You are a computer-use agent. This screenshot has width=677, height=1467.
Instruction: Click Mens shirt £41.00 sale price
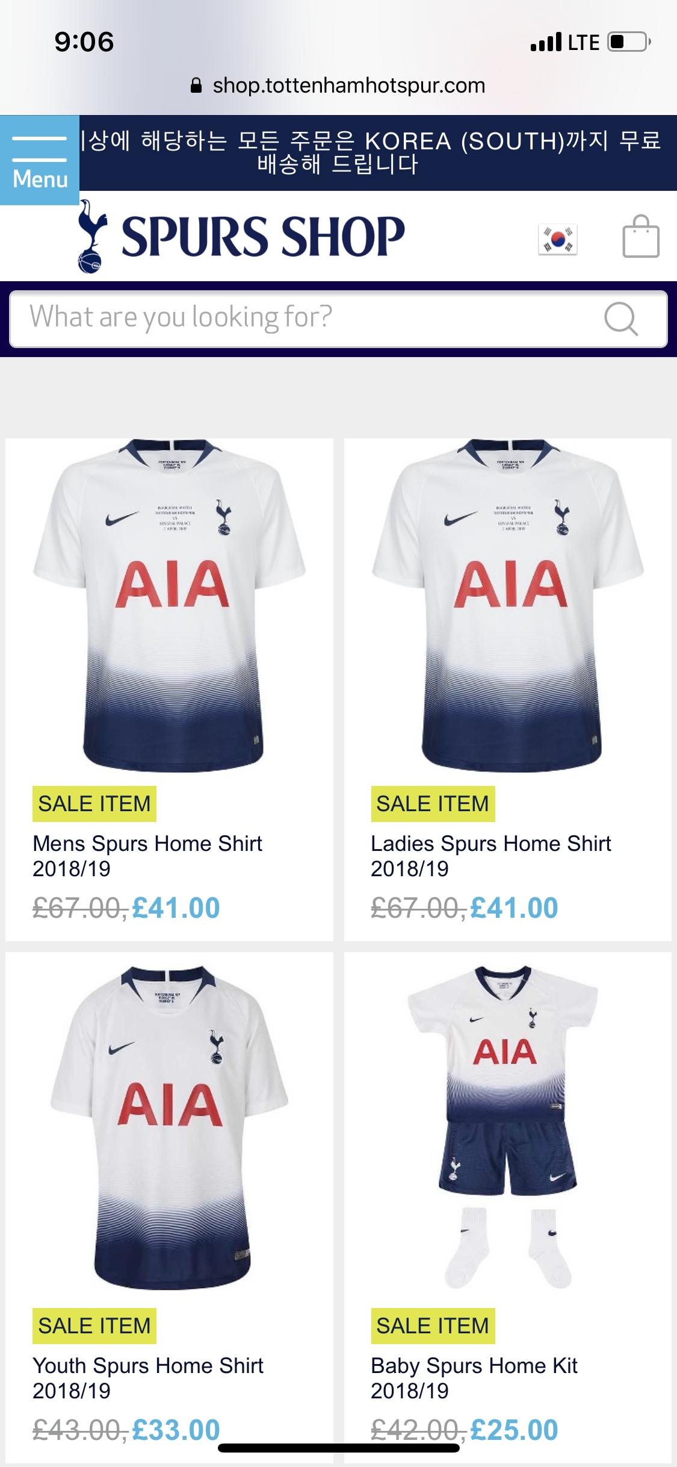(176, 908)
